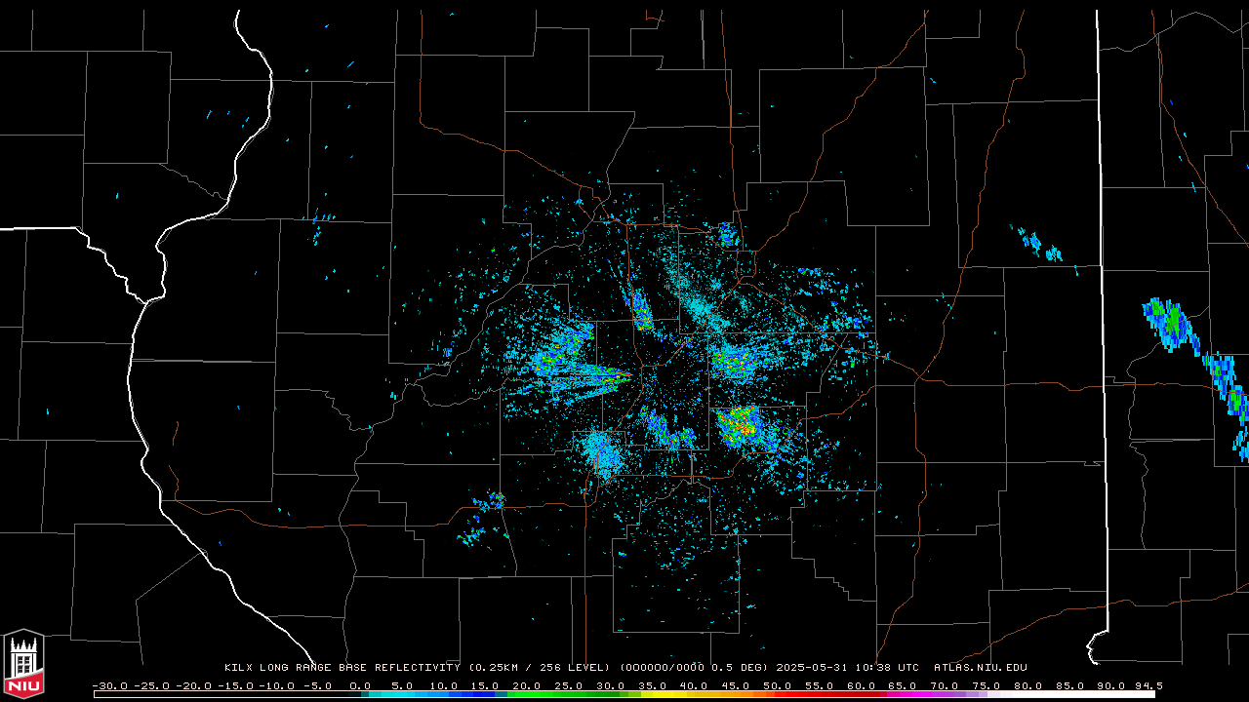Screen dimensions: 1249x702
Task: Click the 0.5 DEG elevation angle text
Action: (738, 668)
